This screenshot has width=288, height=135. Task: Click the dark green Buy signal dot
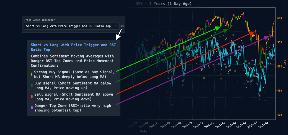32,85
